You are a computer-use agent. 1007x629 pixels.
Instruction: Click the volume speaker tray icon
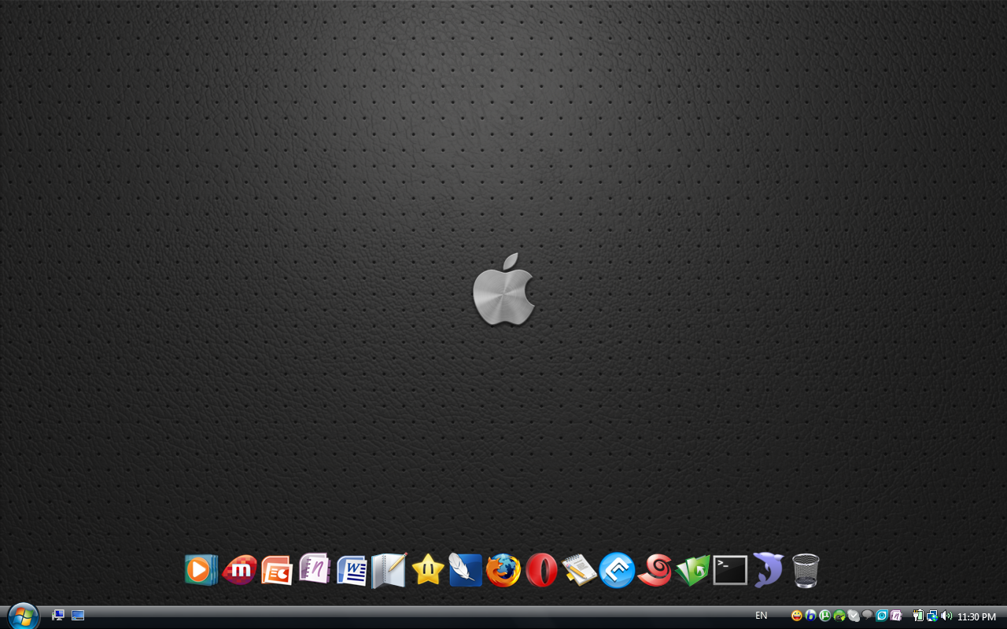pos(946,616)
